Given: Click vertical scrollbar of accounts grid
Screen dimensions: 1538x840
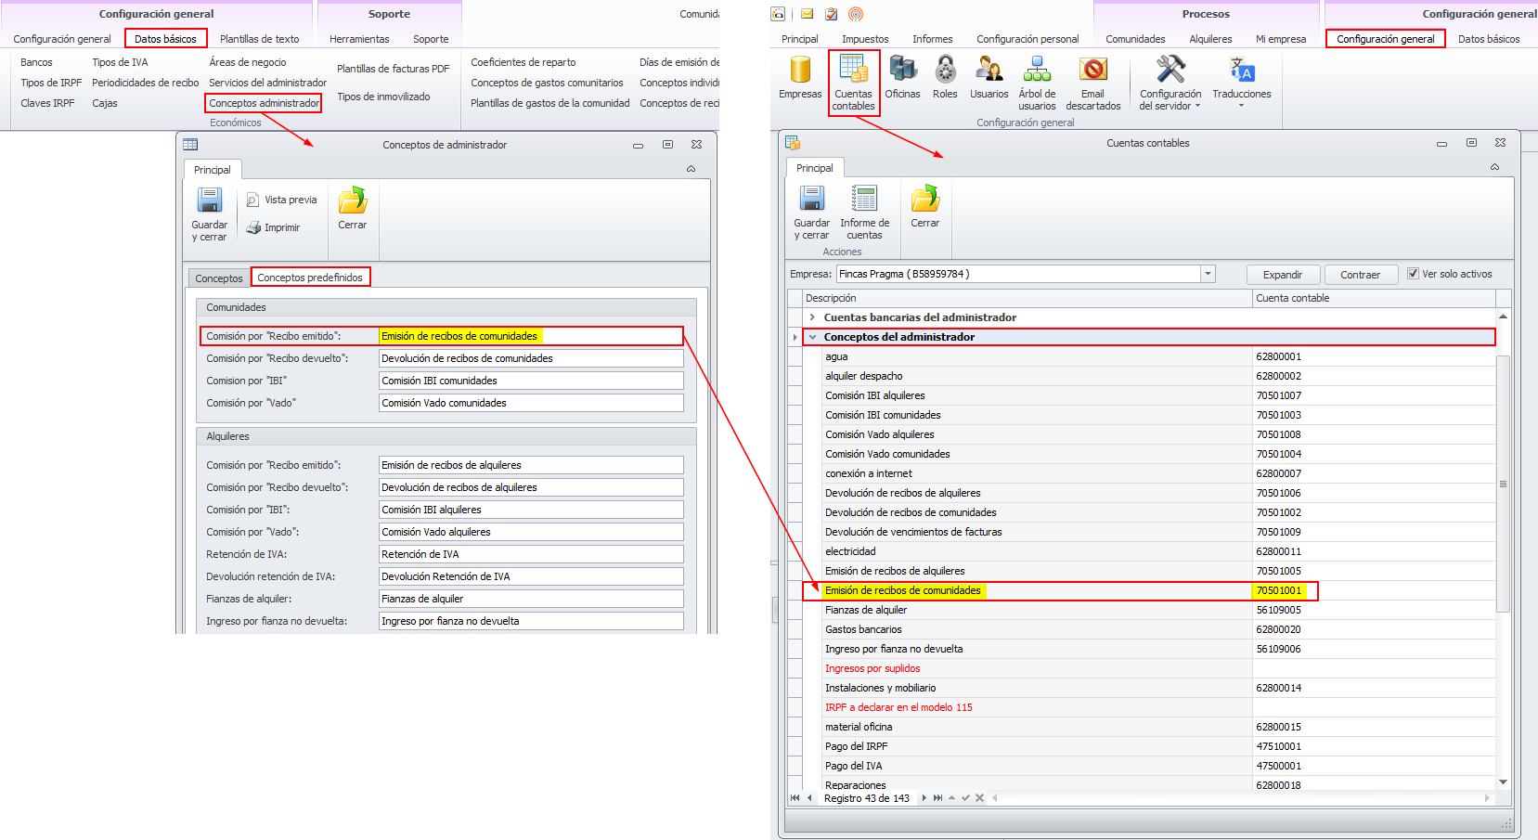Looking at the screenshot, I should click(x=1503, y=484).
